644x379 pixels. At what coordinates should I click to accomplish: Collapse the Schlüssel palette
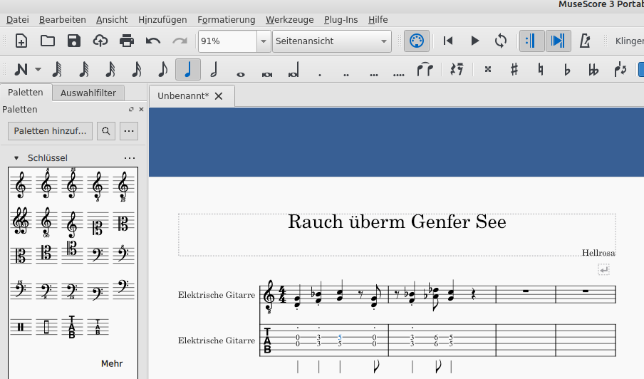16,158
